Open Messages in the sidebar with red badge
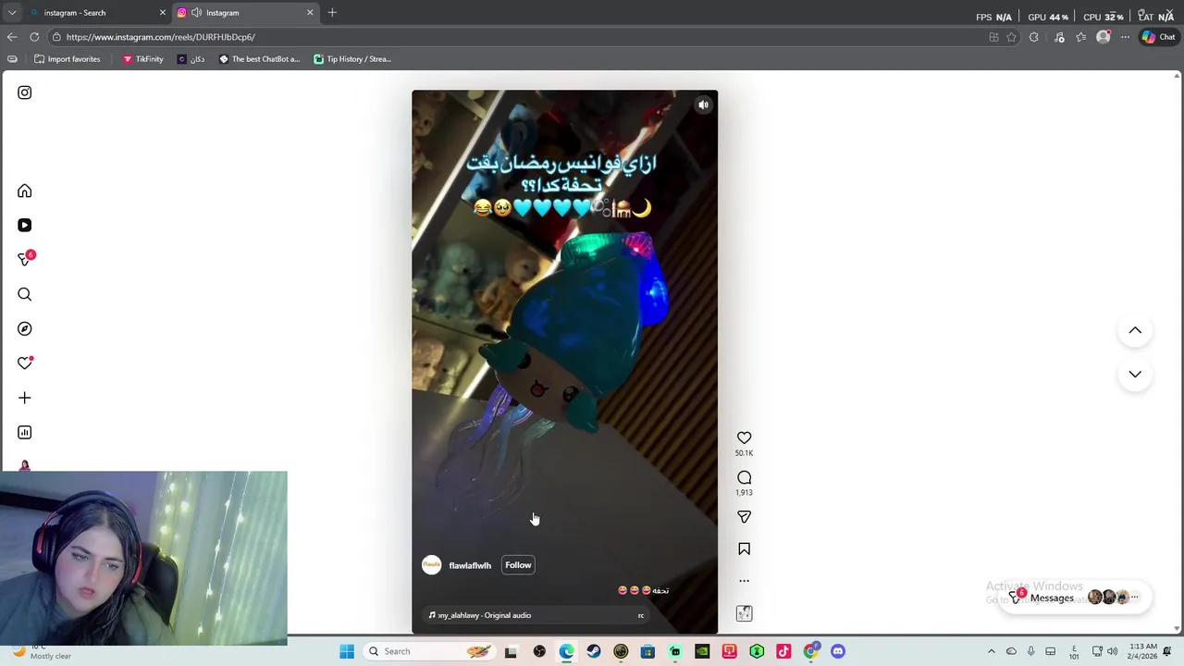The height and width of the screenshot is (666, 1184). tap(25, 260)
